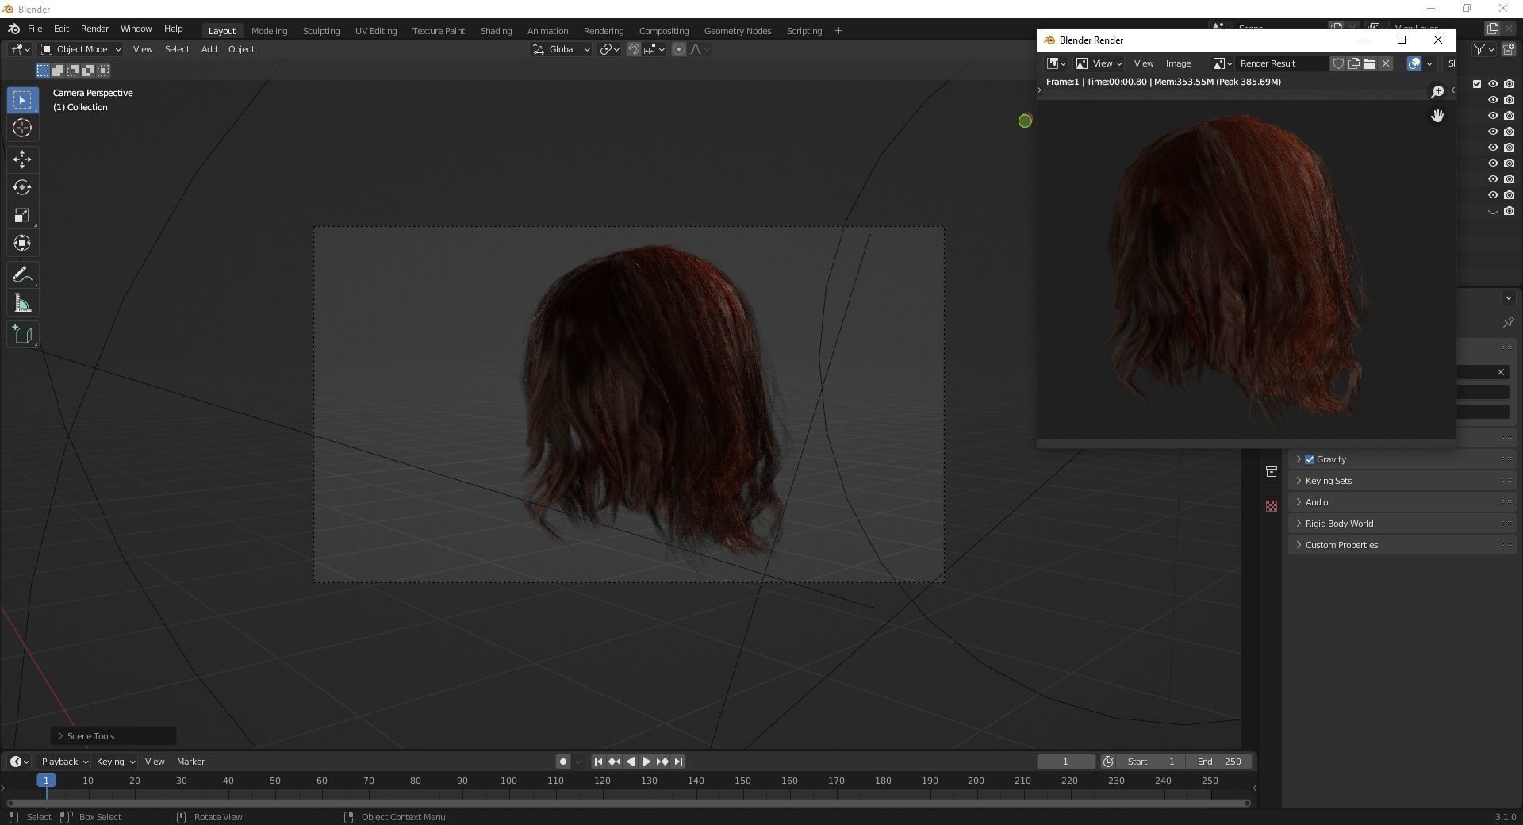Open the pivot point dropdown
Viewport: 1523px width, 825px height.
click(x=609, y=49)
